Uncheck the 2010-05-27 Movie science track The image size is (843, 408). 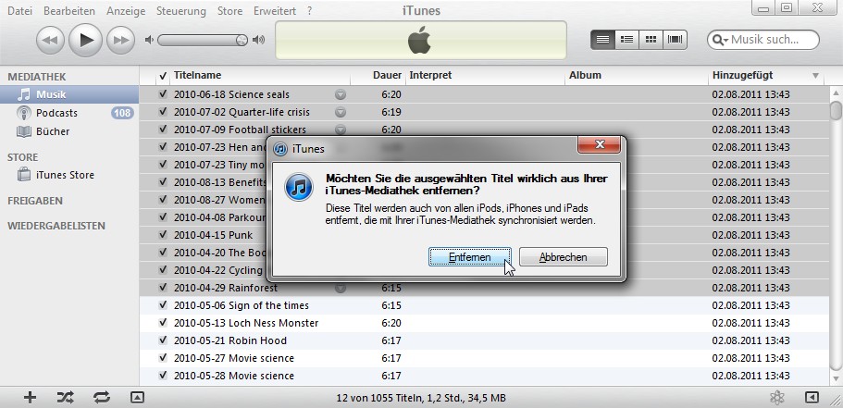pyautogui.click(x=163, y=358)
